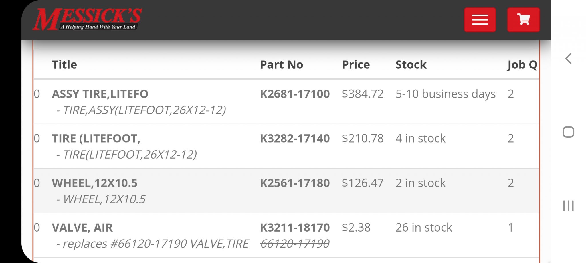The width and height of the screenshot is (586, 263).
Task: Select the VALVE, AIR title
Action: point(82,228)
